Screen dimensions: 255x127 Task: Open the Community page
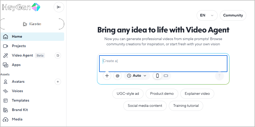click(233, 15)
